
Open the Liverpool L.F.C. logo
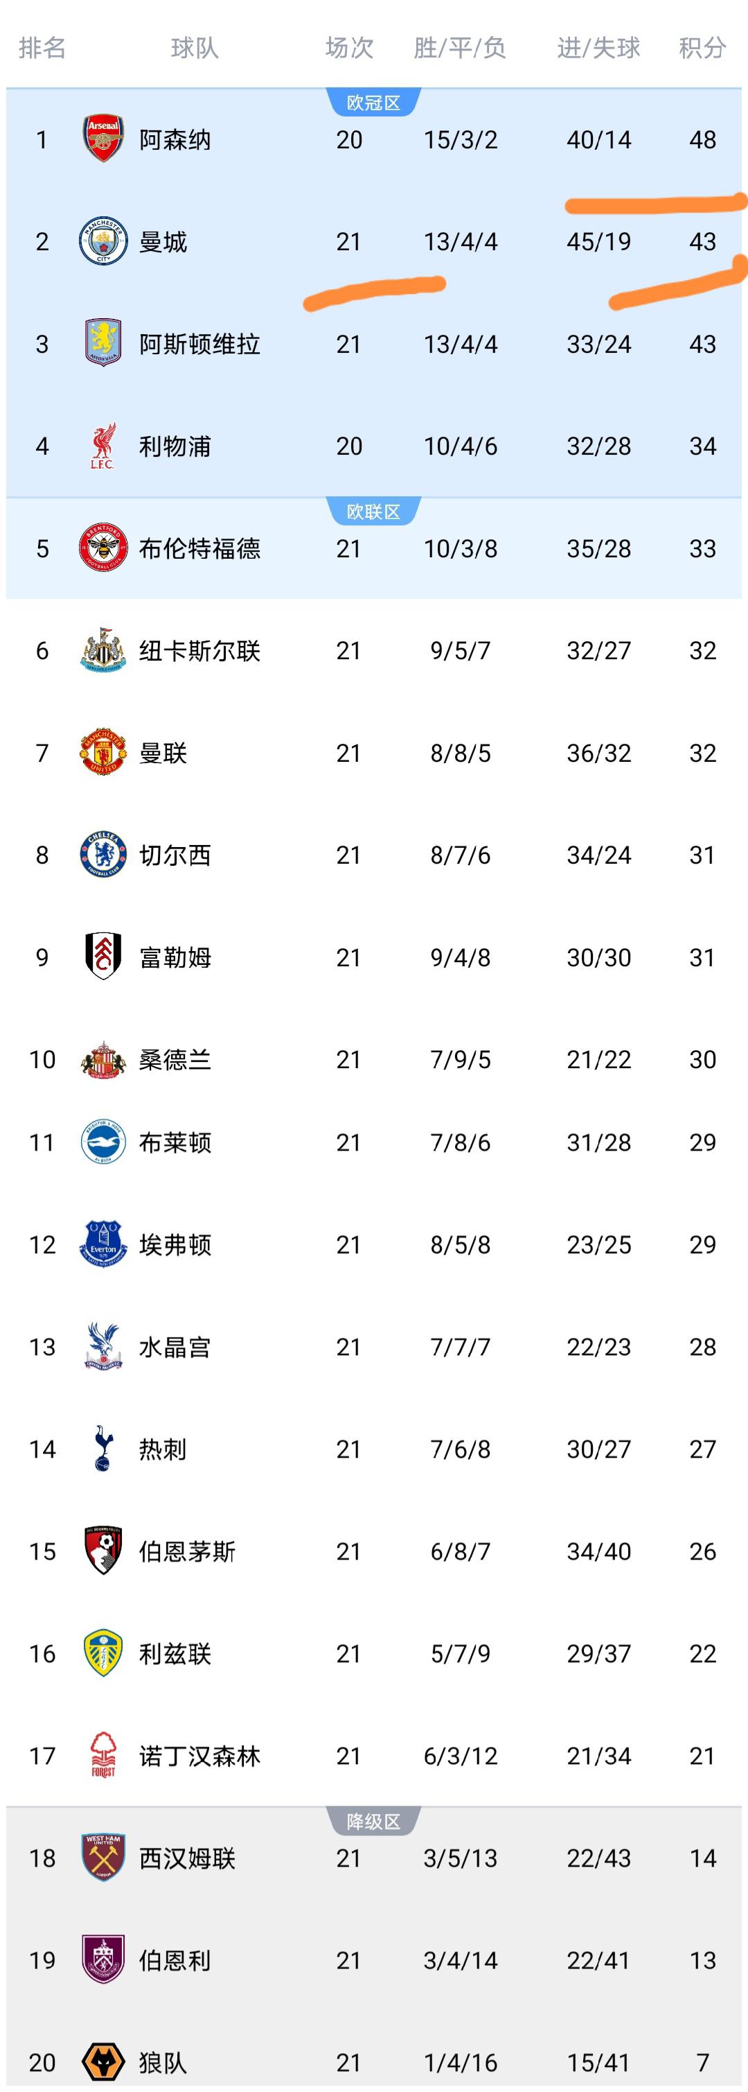(103, 446)
